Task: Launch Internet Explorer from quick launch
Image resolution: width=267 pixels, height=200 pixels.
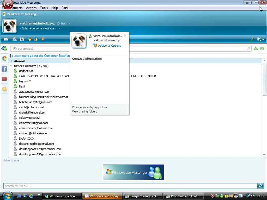Action: coord(31,196)
